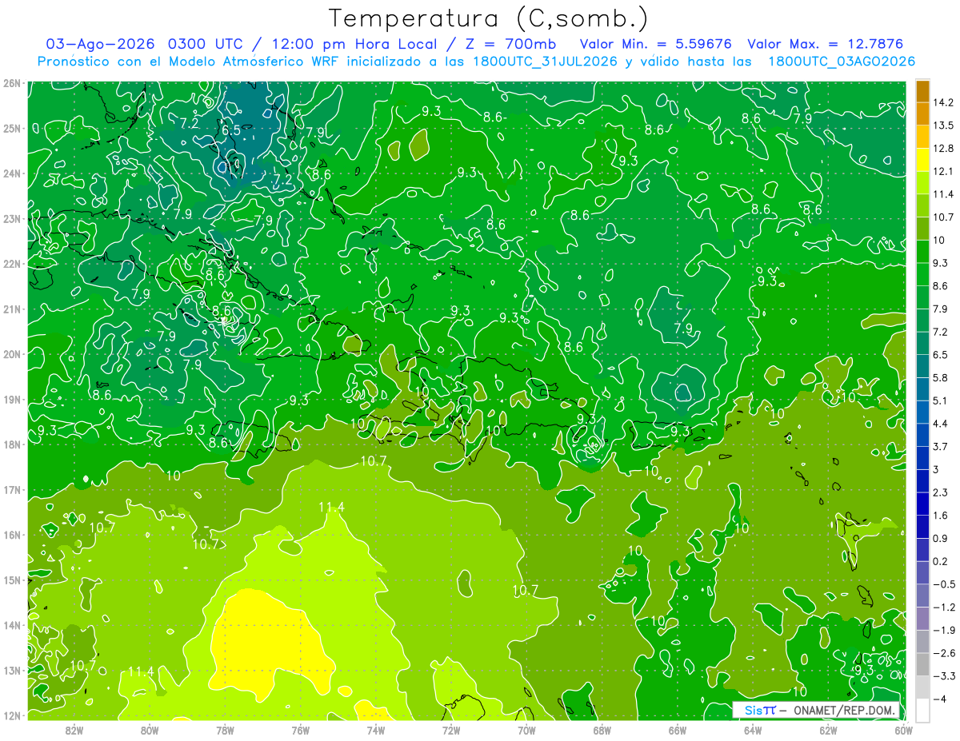960x741 pixels.
Task: Click the "60W" longitude axis label
Action: tap(904, 731)
